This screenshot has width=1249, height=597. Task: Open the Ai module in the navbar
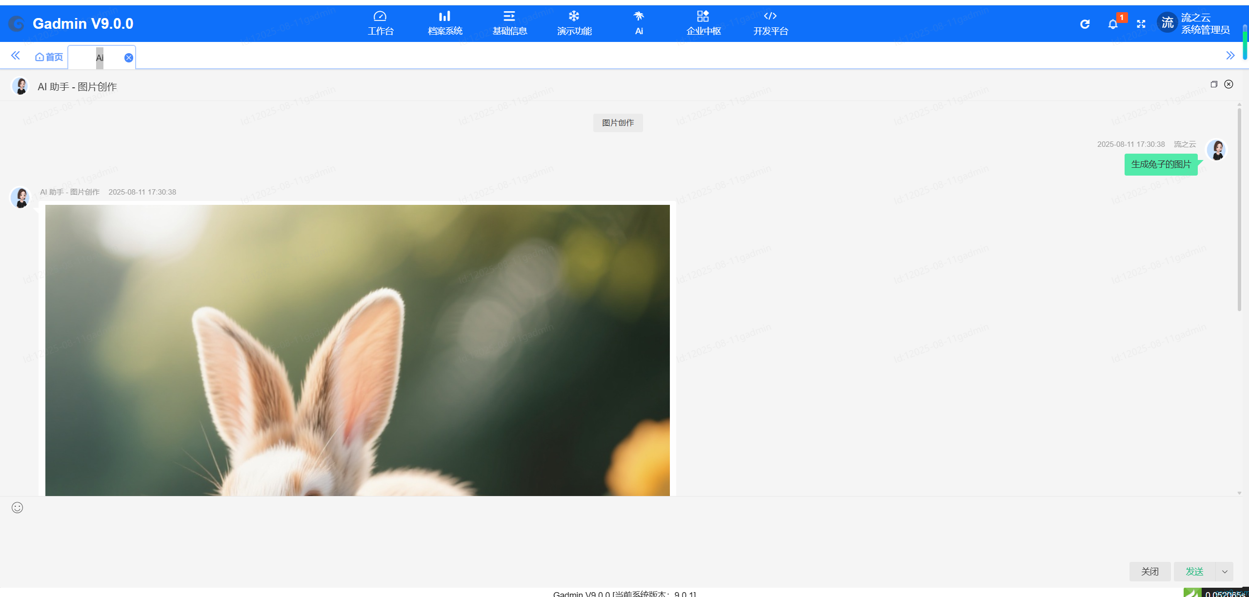coord(639,23)
